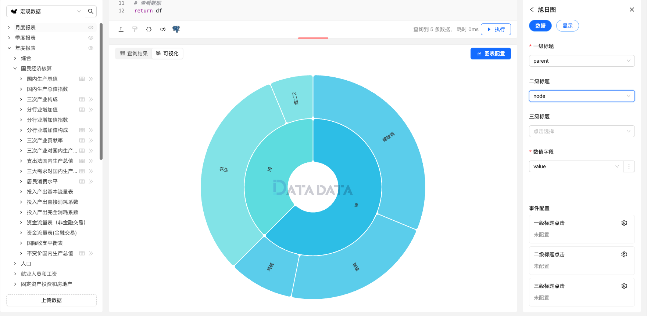Toggle eye visibility for 月度报表
647x316 pixels.
click(x=91, y=27)
